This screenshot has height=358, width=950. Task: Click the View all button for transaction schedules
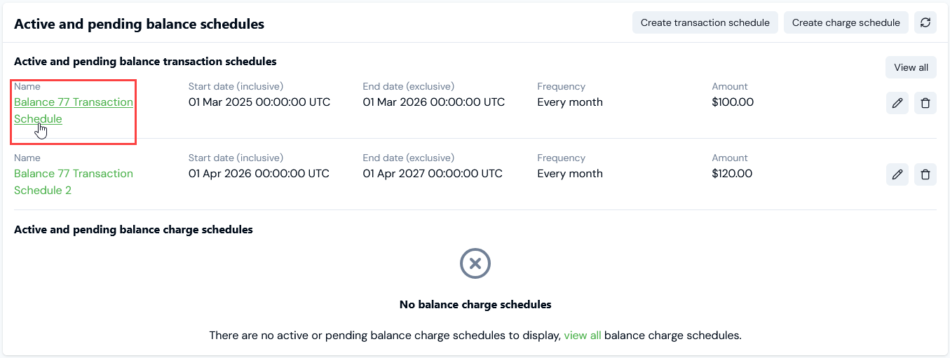pyautogui.click(x=911, y=67)
